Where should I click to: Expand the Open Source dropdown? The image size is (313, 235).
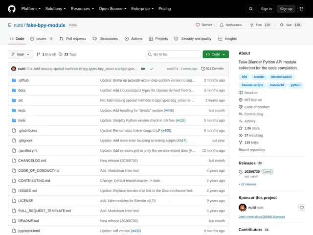(x=112, y=9)
